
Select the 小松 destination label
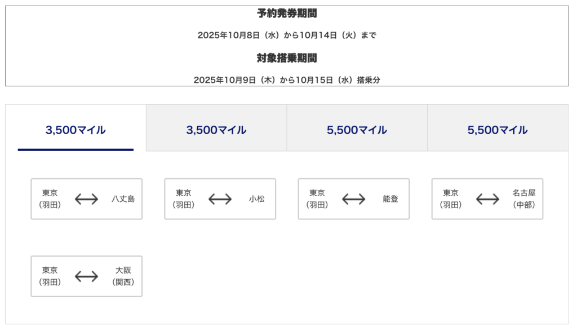click(x=256, y=199)
